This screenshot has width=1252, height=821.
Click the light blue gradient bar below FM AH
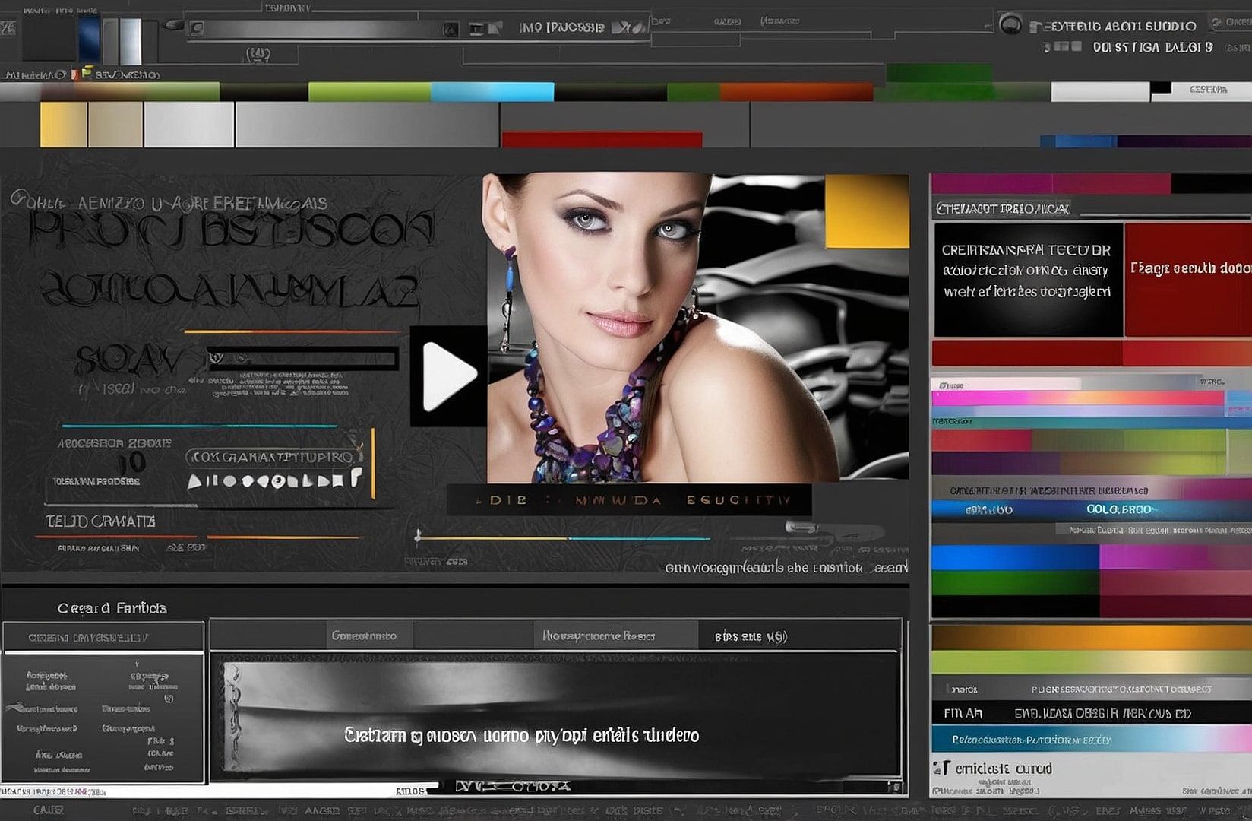click(x=1092, y=739)
